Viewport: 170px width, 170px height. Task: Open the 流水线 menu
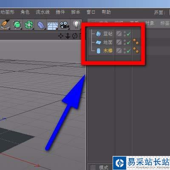coord(42,12)
